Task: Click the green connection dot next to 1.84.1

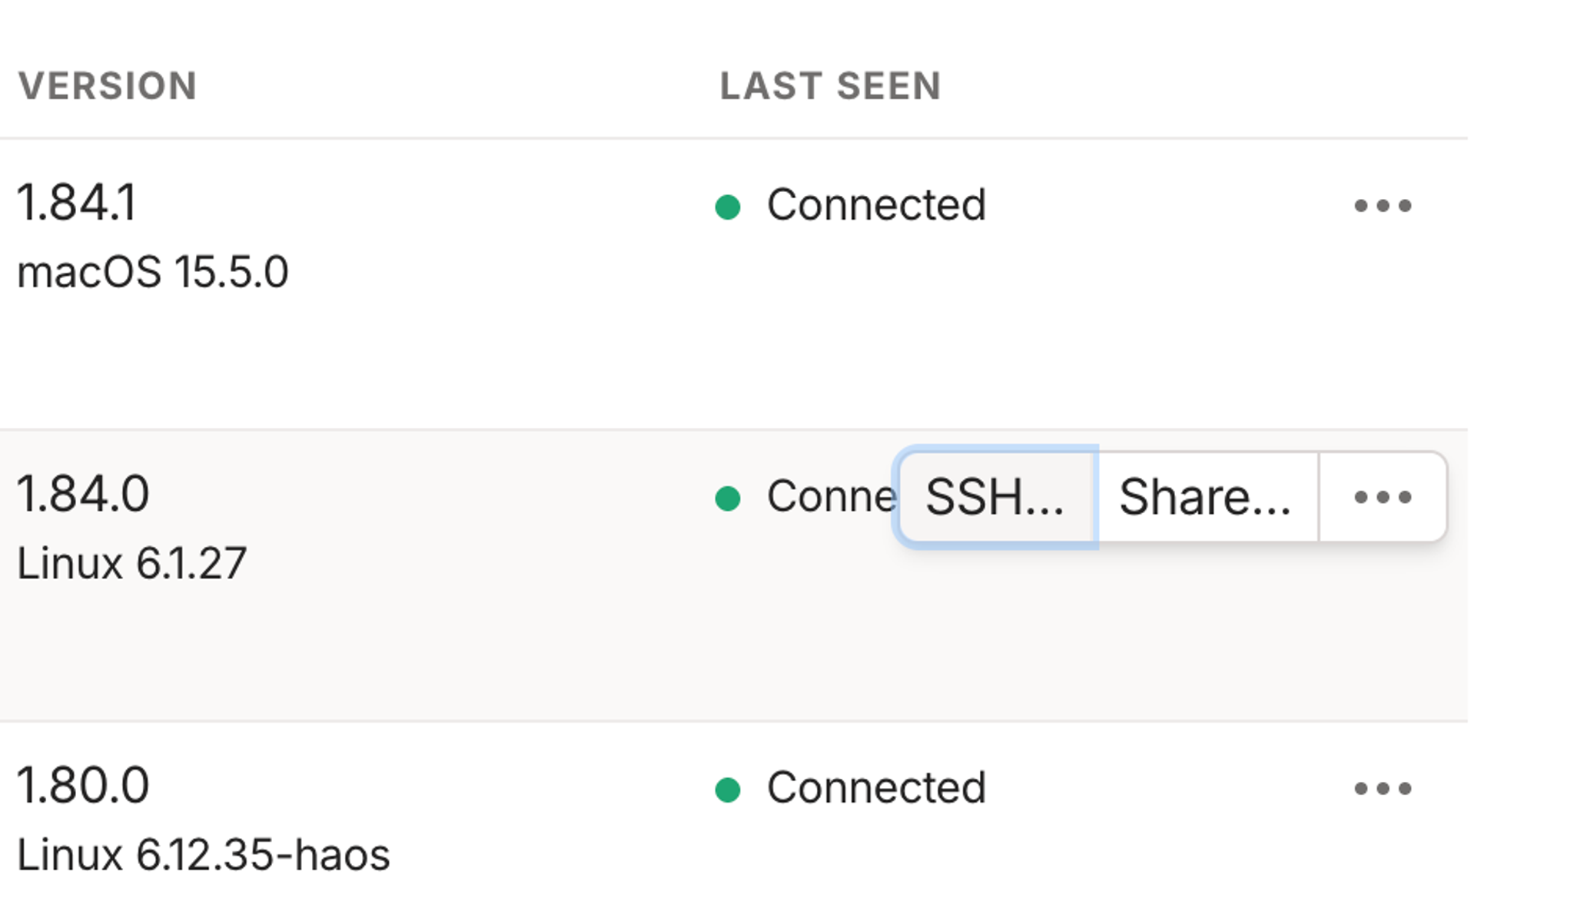Action: pyautogui.click(x=728, y=204)
